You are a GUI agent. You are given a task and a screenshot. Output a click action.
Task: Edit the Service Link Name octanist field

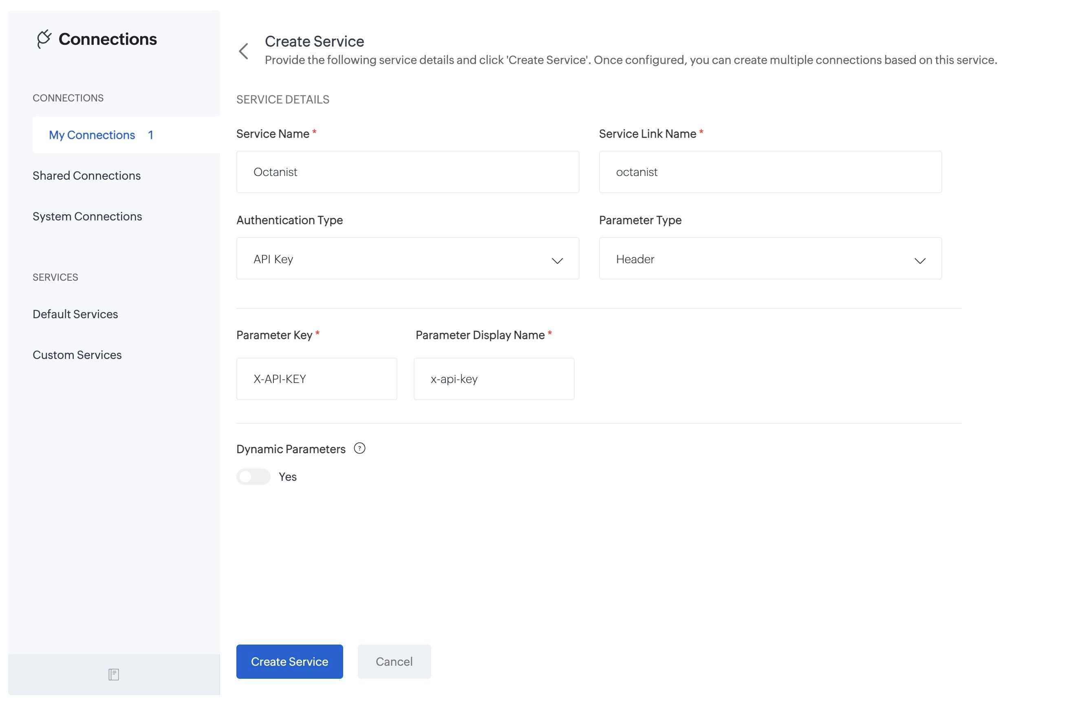point(770,172)
